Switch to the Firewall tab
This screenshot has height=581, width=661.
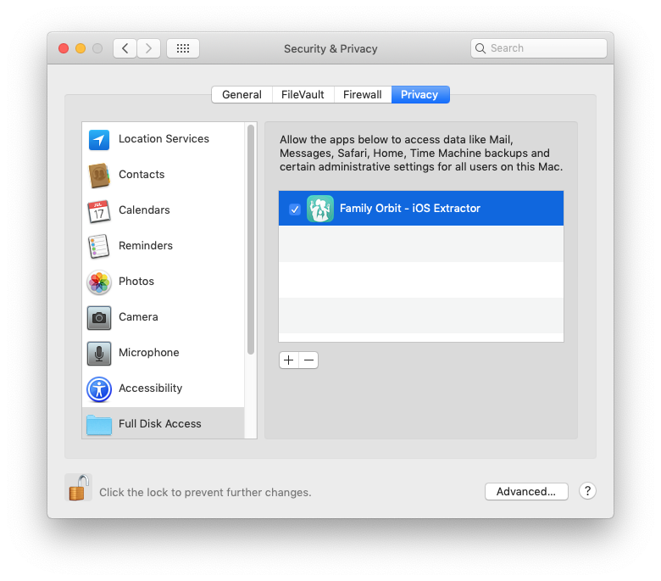click(362, 95)
